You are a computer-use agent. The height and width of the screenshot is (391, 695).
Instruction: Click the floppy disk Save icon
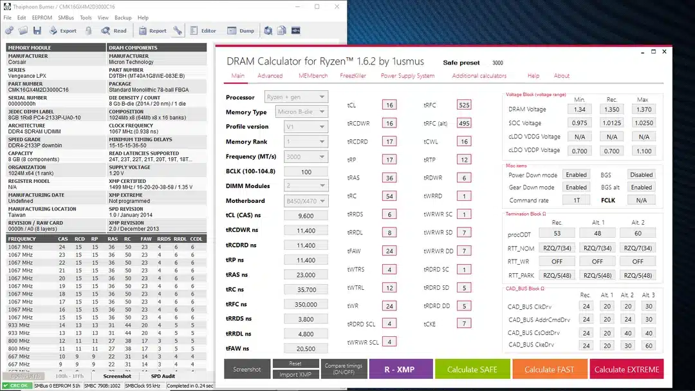point(37,30)
